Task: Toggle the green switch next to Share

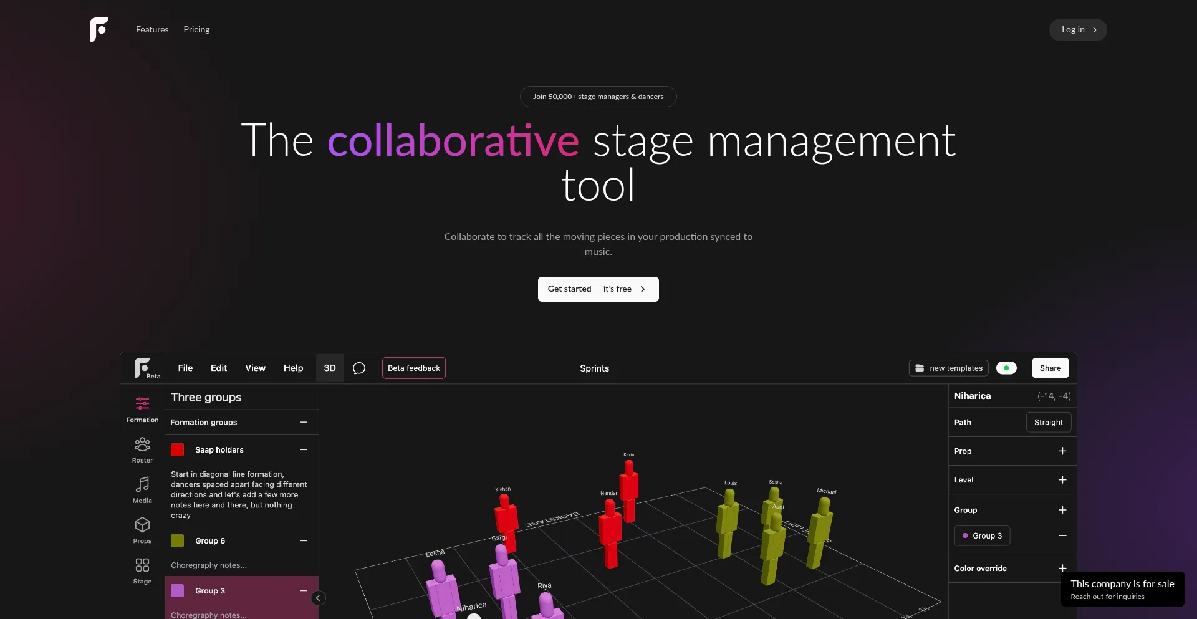Action: point(1006,368)
